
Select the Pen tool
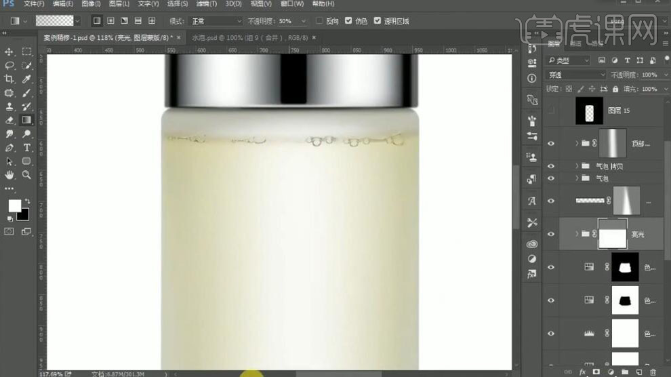[9, 148]
